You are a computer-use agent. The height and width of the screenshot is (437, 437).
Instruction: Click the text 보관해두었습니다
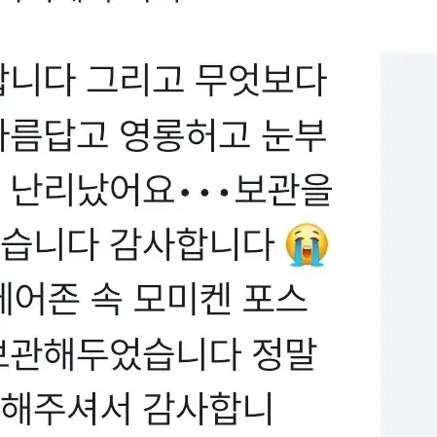[120, 354]
